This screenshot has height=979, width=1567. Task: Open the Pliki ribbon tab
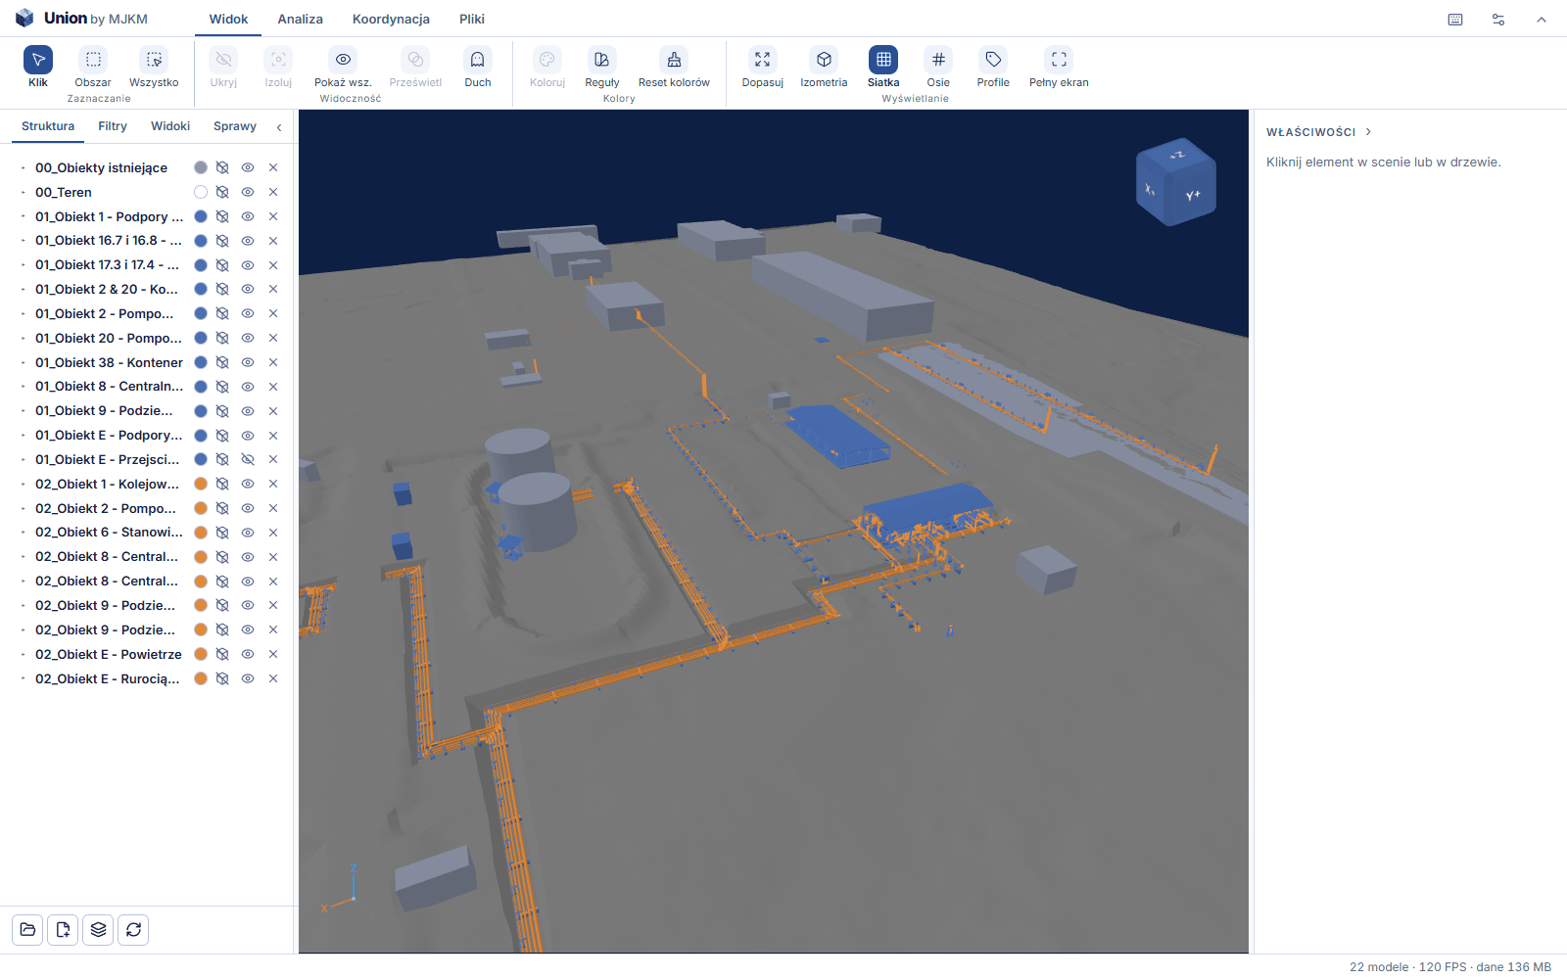pos(472,19)
